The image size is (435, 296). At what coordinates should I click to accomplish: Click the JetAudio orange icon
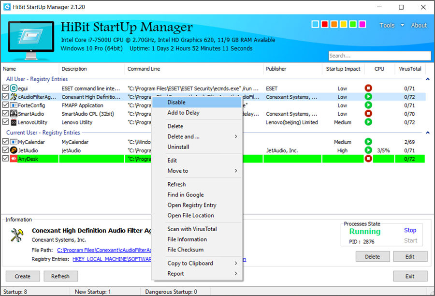point(14,150)
